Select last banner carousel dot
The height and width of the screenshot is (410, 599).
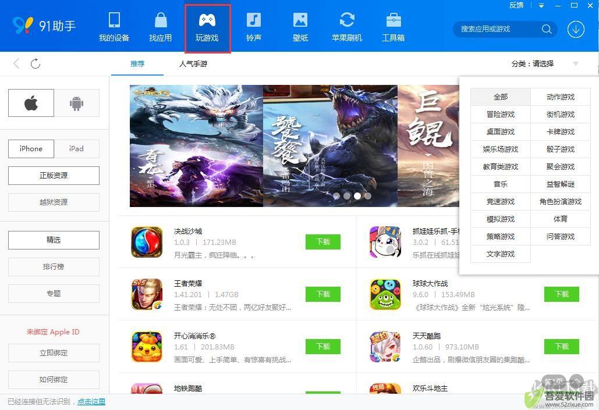click(x=367, y=196)
